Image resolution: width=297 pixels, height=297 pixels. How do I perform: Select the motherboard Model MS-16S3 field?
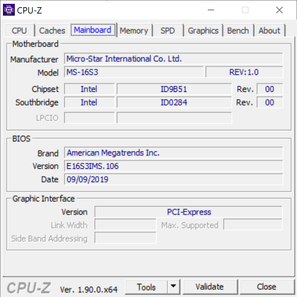pyautogui.click(x=134, y=72)
